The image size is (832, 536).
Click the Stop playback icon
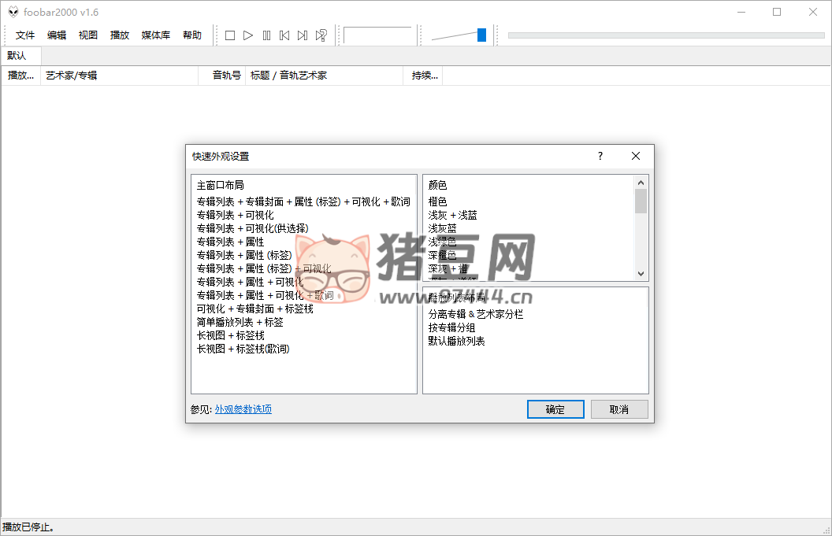pyautogui.click(x=229, y=35)
